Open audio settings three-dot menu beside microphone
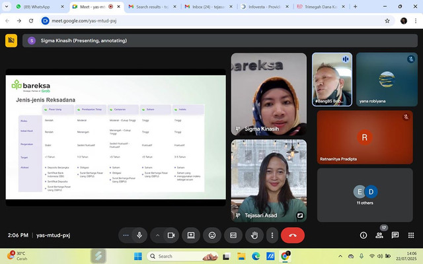The width and height of the screenshot is (423, 264). [x=126, y=235]
